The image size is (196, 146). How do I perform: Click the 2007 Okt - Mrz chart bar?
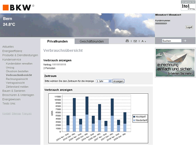(x=112, y=115)
